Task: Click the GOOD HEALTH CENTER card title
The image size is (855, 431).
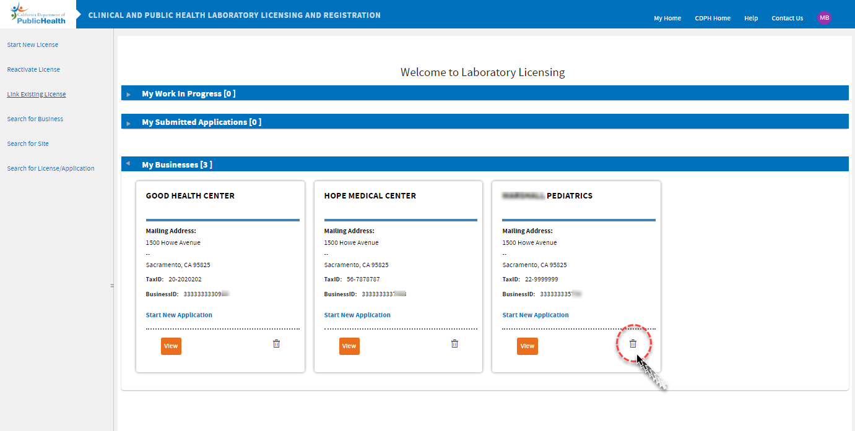Action: 190,196
